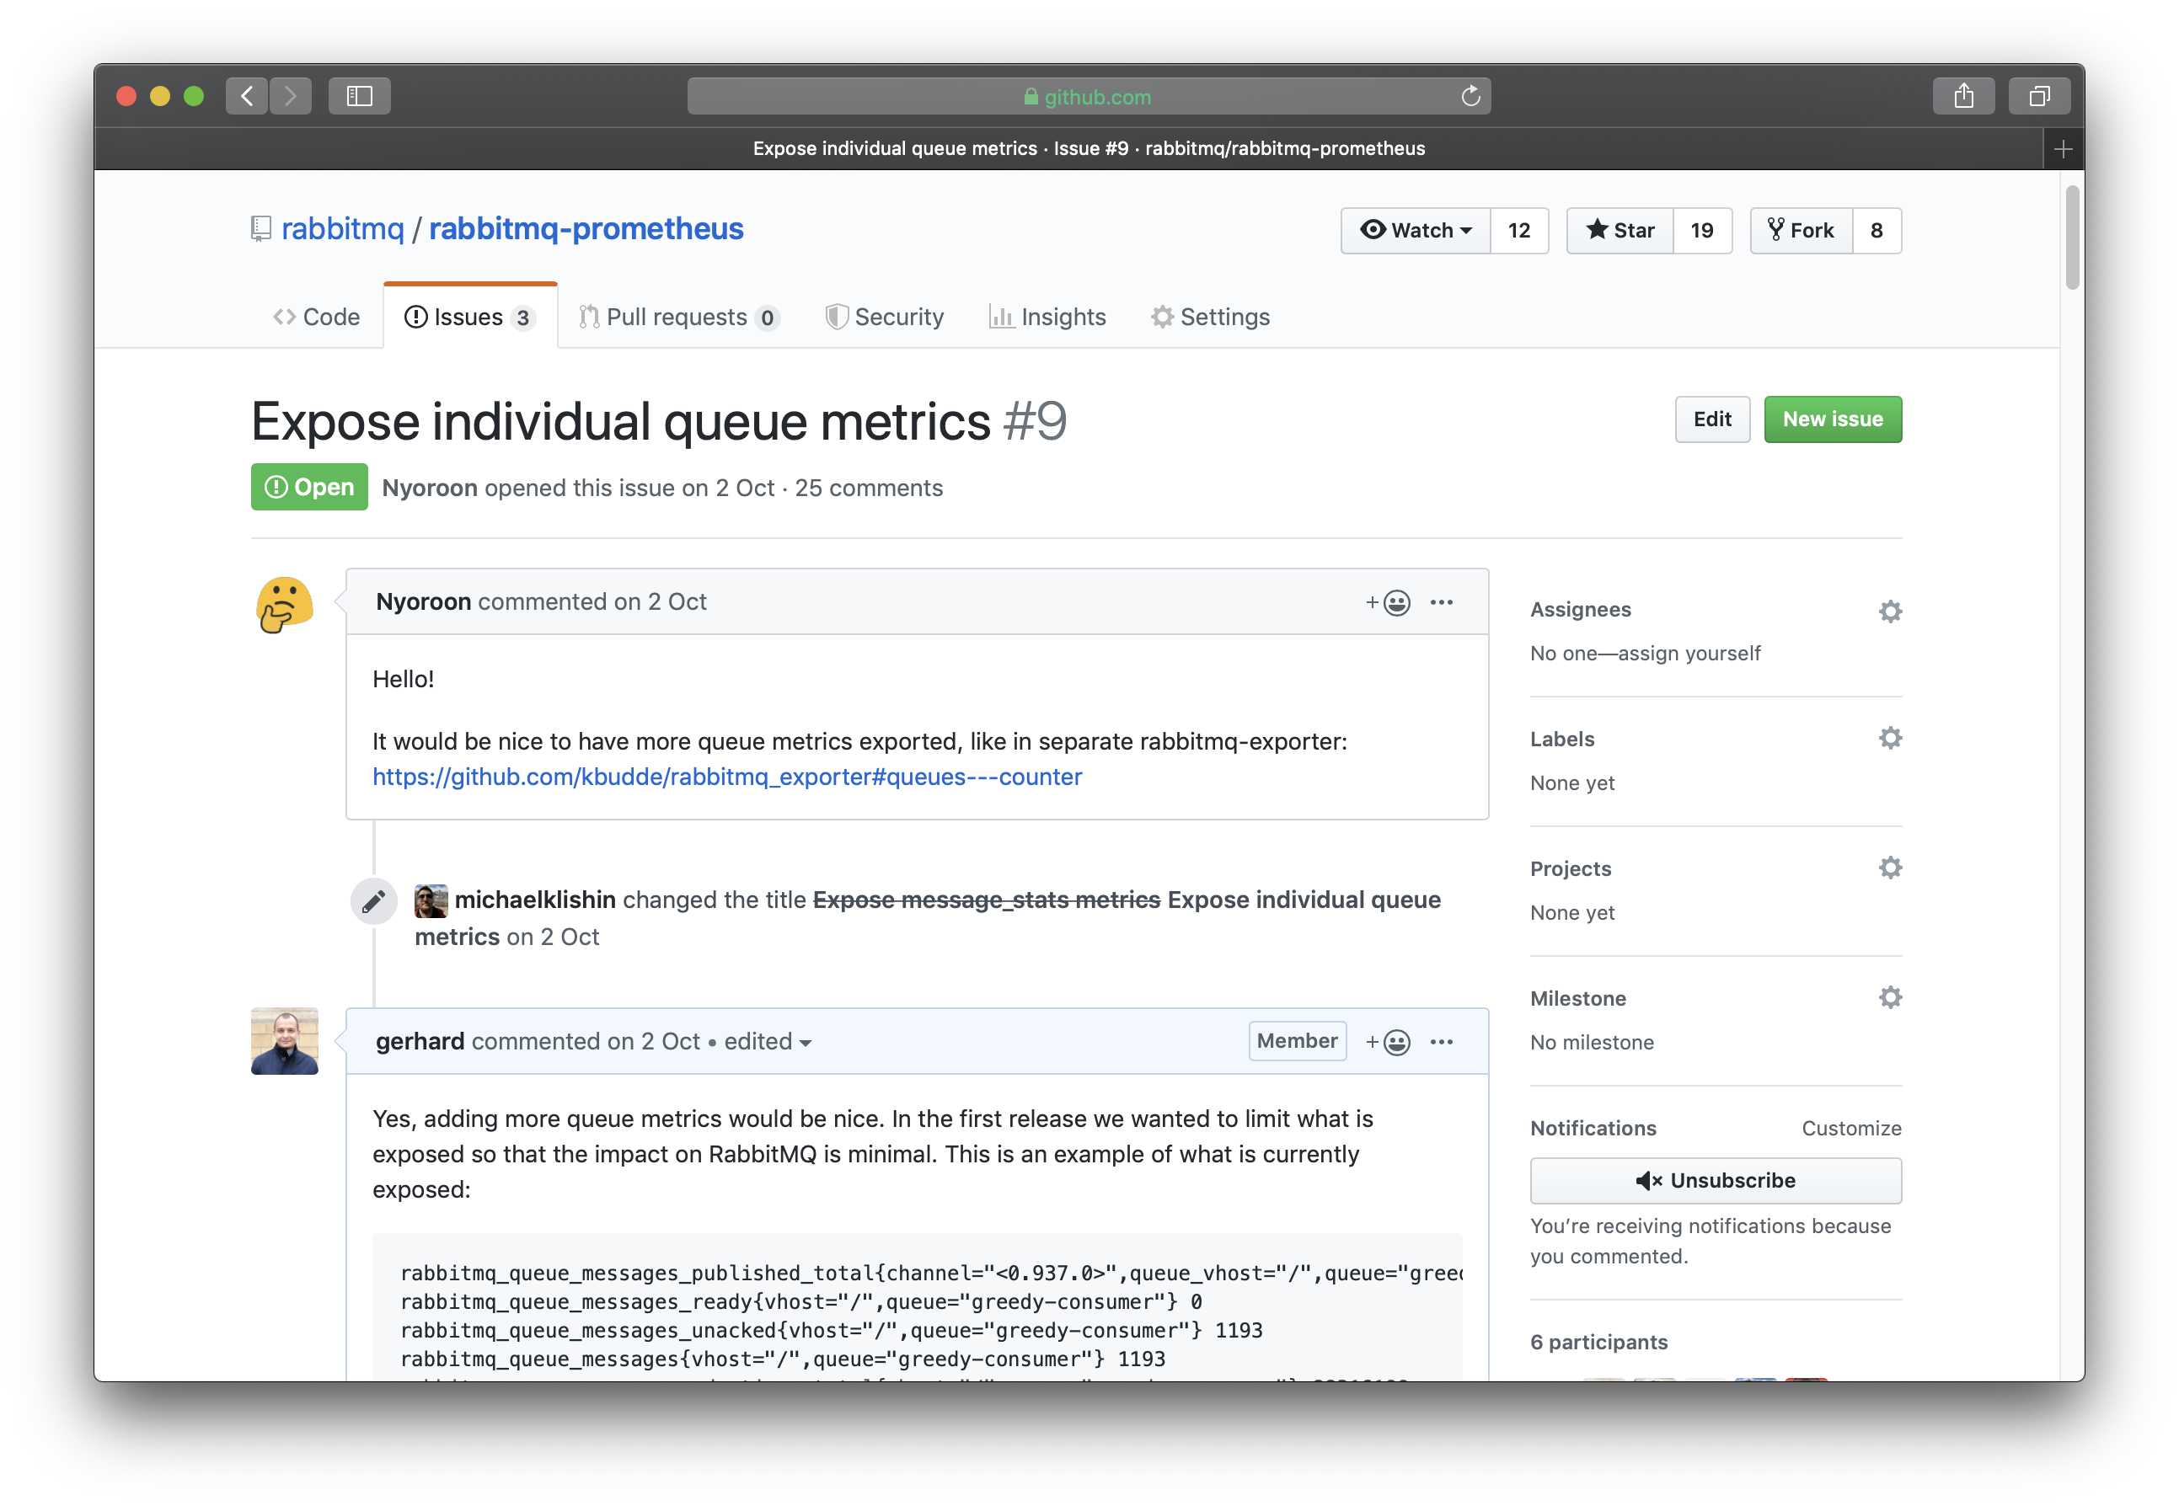Click the green New issue button

tap(1832, 419)
